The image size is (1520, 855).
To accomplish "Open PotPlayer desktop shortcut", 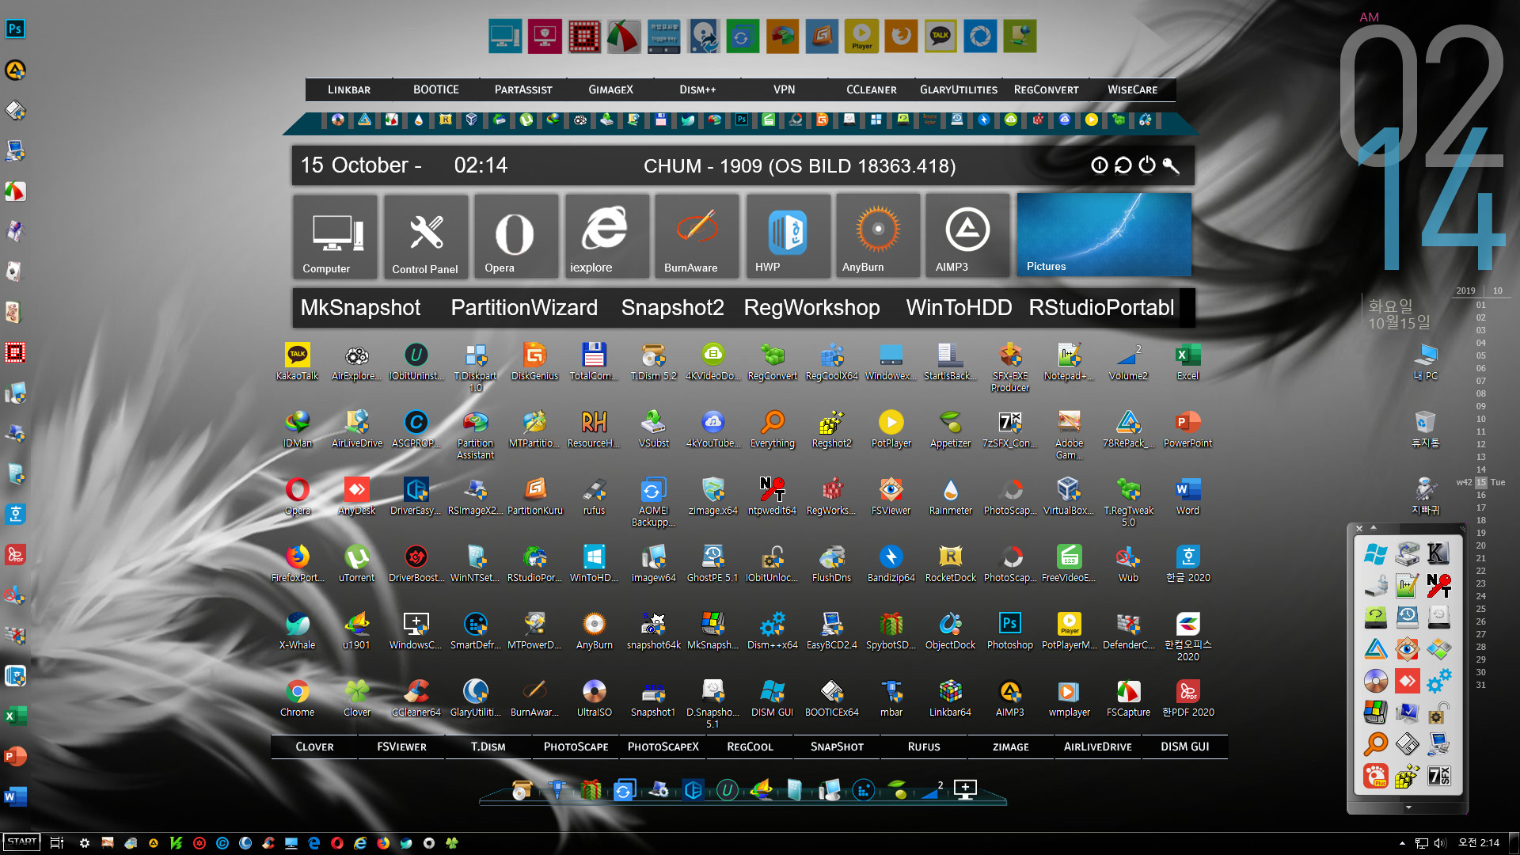I will click(x=891, y=428).
